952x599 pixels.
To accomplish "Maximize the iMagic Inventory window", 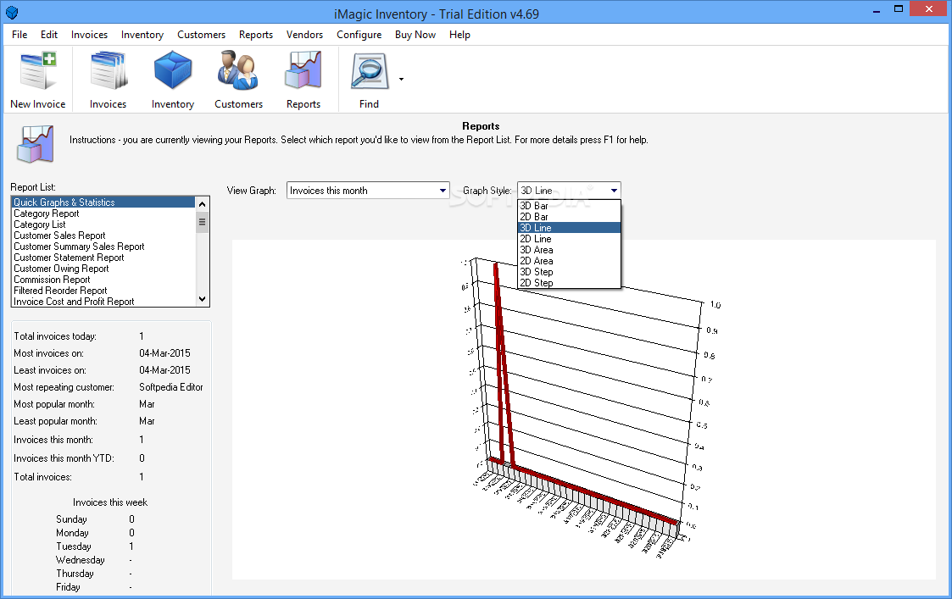I will (899, 9).
